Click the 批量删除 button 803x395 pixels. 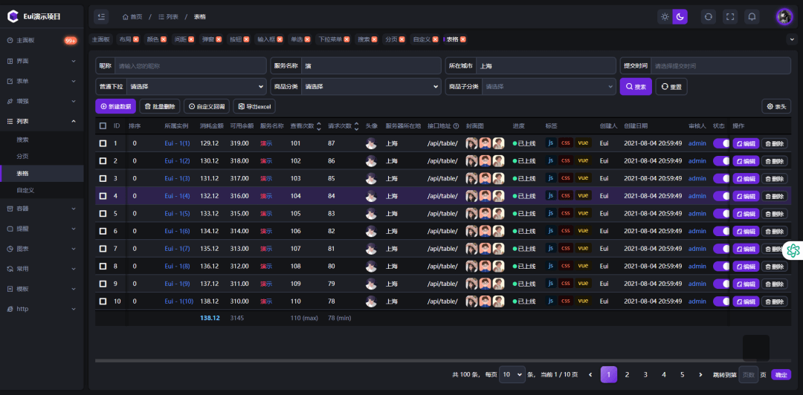(x=160, y=106)
